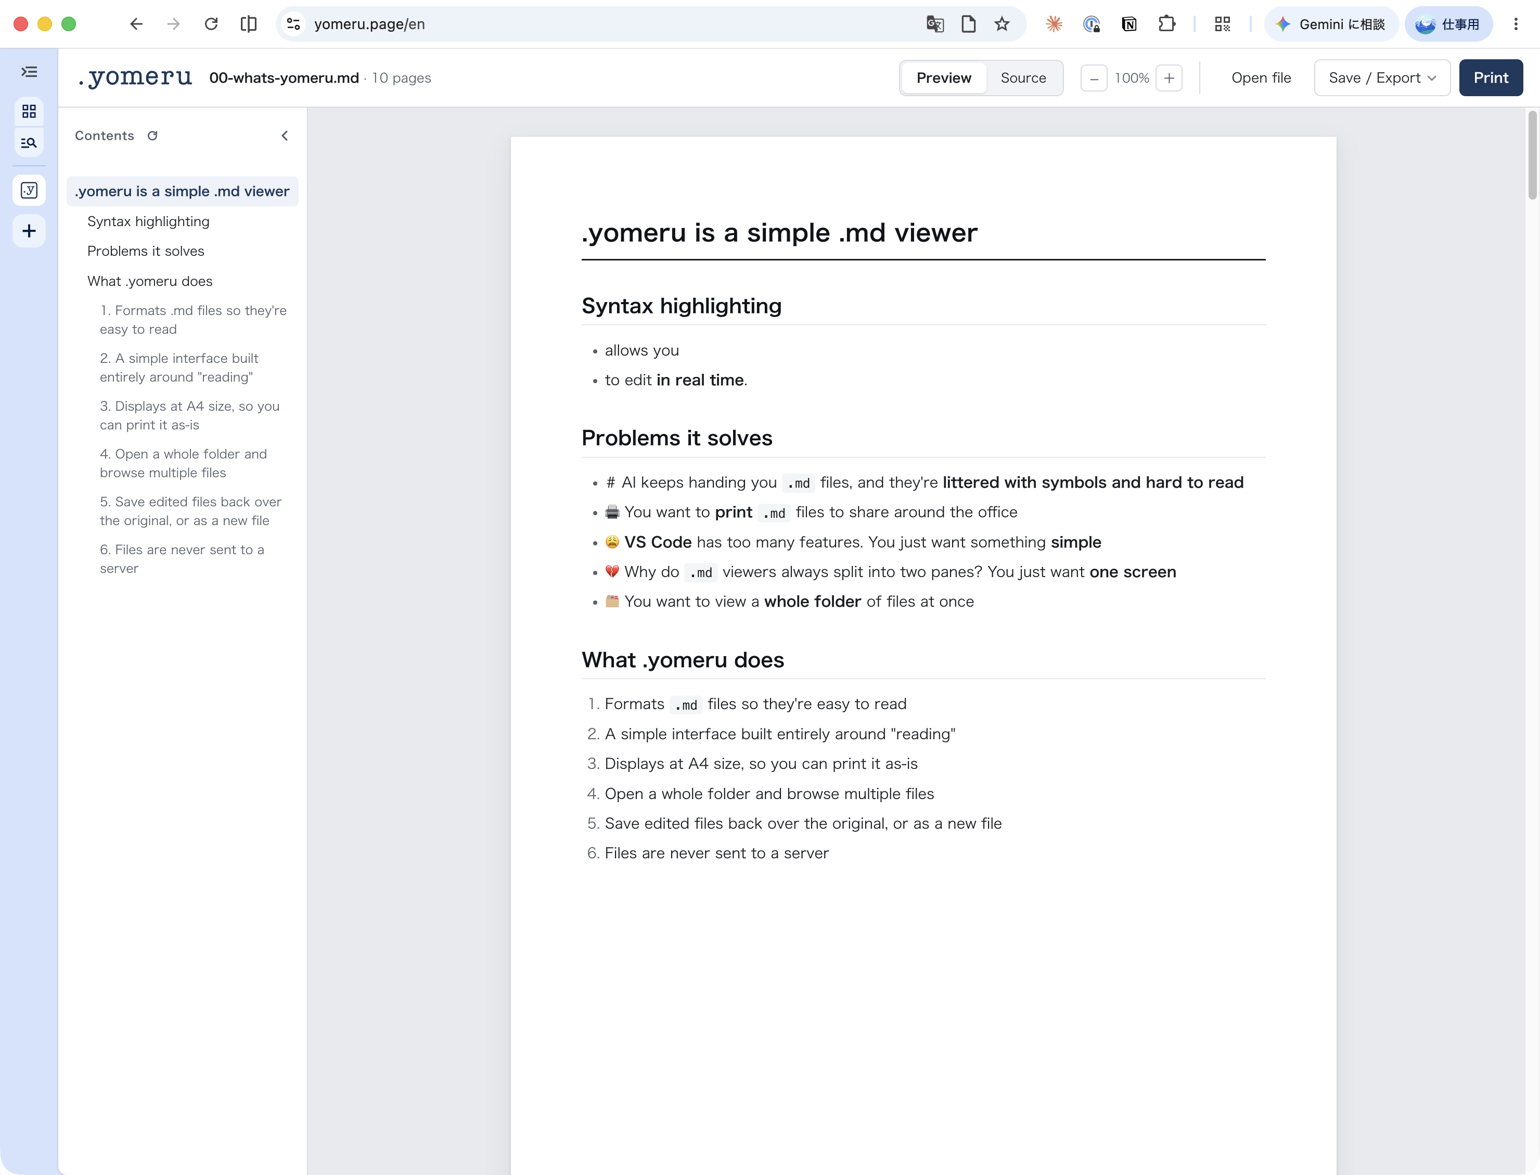This screenshot has height=1175, width=1540.
Task: Open the browser side panel icon
Action: (248, 24)
